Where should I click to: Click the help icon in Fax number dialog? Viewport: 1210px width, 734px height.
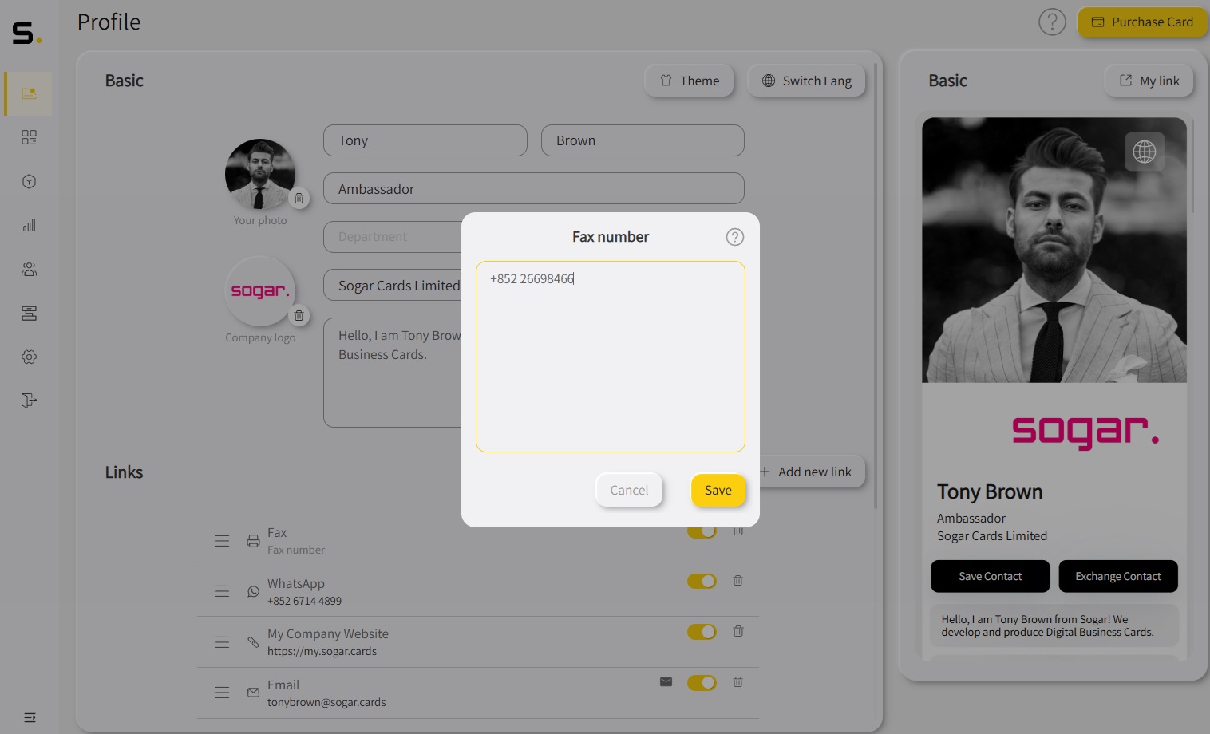pyautogui.click(x=735, y=237)
